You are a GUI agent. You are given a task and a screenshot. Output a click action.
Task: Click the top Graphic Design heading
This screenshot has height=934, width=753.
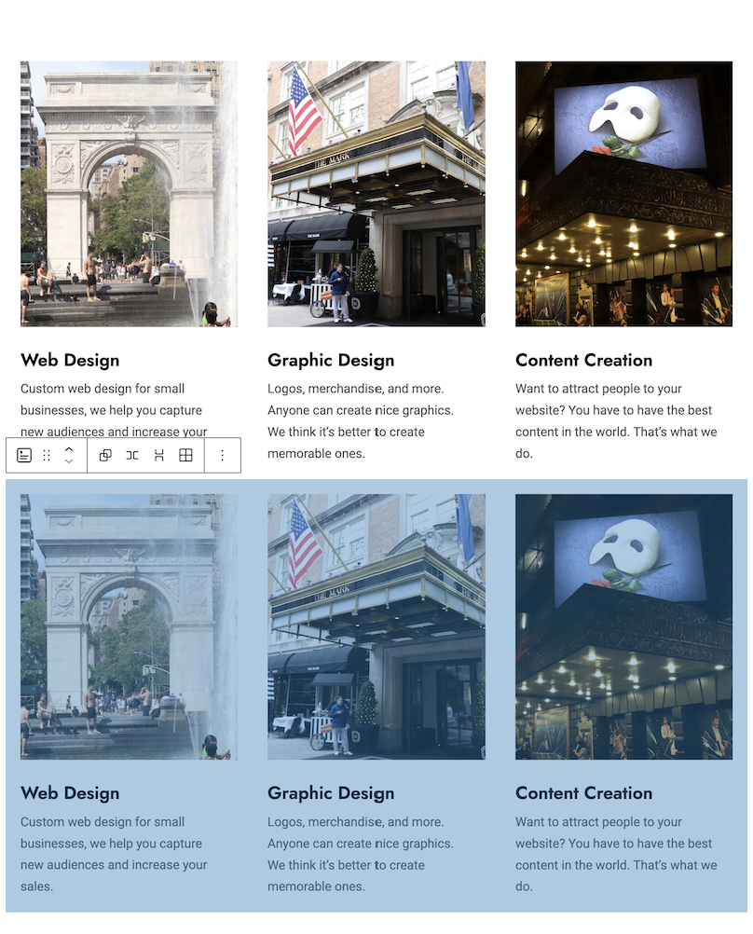point(331,360)
